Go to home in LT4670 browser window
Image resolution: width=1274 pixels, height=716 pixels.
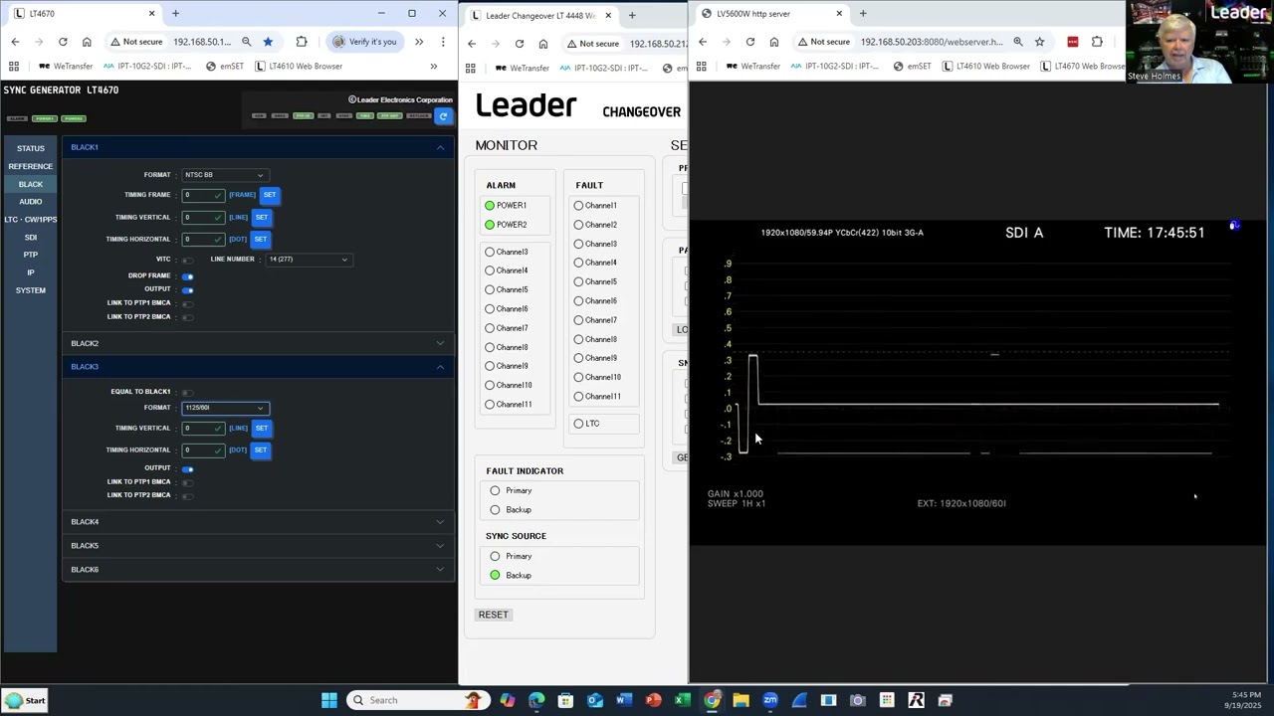[x=87, y=42]
